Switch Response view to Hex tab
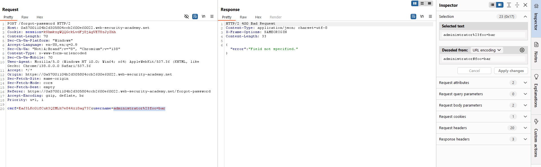541x167 pixels. point(258,17)
